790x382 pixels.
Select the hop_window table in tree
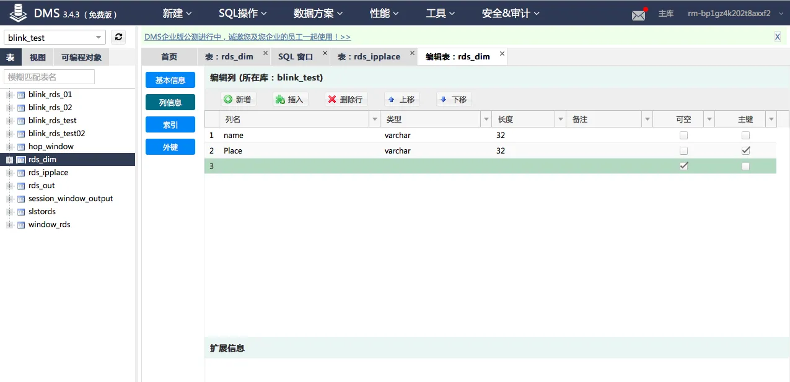click(51, 147)
